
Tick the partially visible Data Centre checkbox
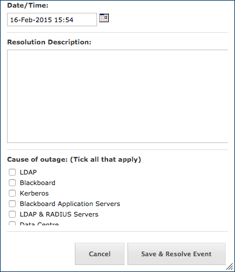point(12,224)
